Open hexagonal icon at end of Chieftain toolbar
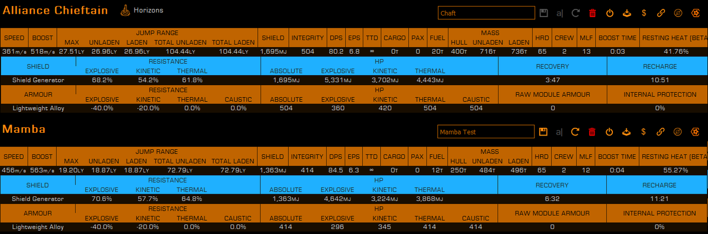This screenshot has width=708, height=234. tap(695, 13)
